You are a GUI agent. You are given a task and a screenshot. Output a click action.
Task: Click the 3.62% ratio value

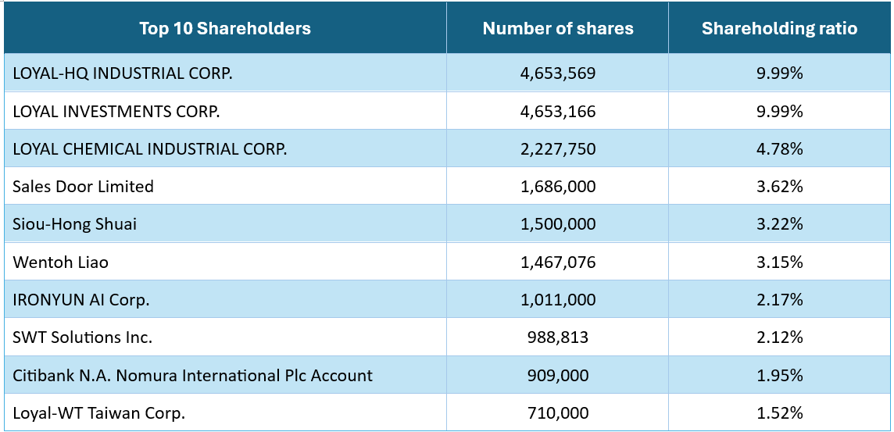coord(779,187)
